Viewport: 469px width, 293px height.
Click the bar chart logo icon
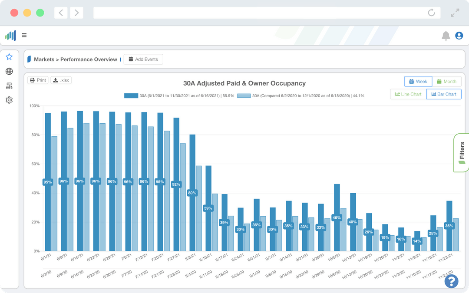coord(10,36)
